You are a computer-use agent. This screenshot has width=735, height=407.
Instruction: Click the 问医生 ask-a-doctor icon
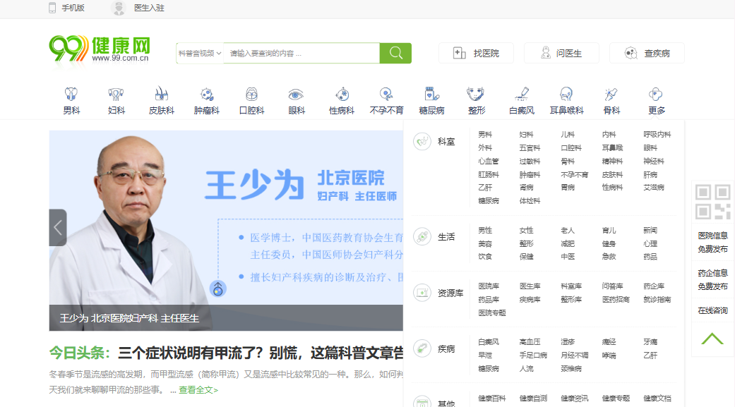[545, 52]
